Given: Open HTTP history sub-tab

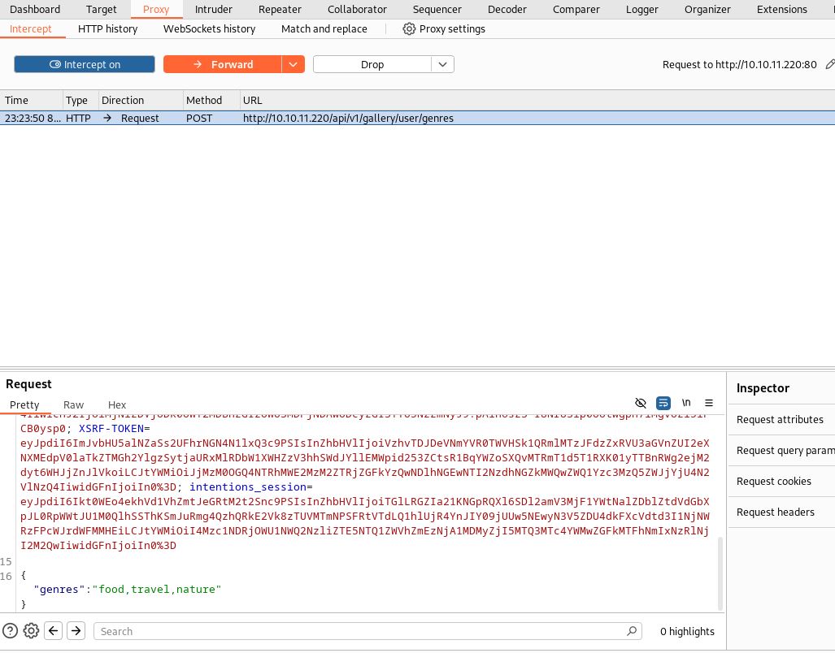Looking at the screenshot, I should [x=107, y=28].
